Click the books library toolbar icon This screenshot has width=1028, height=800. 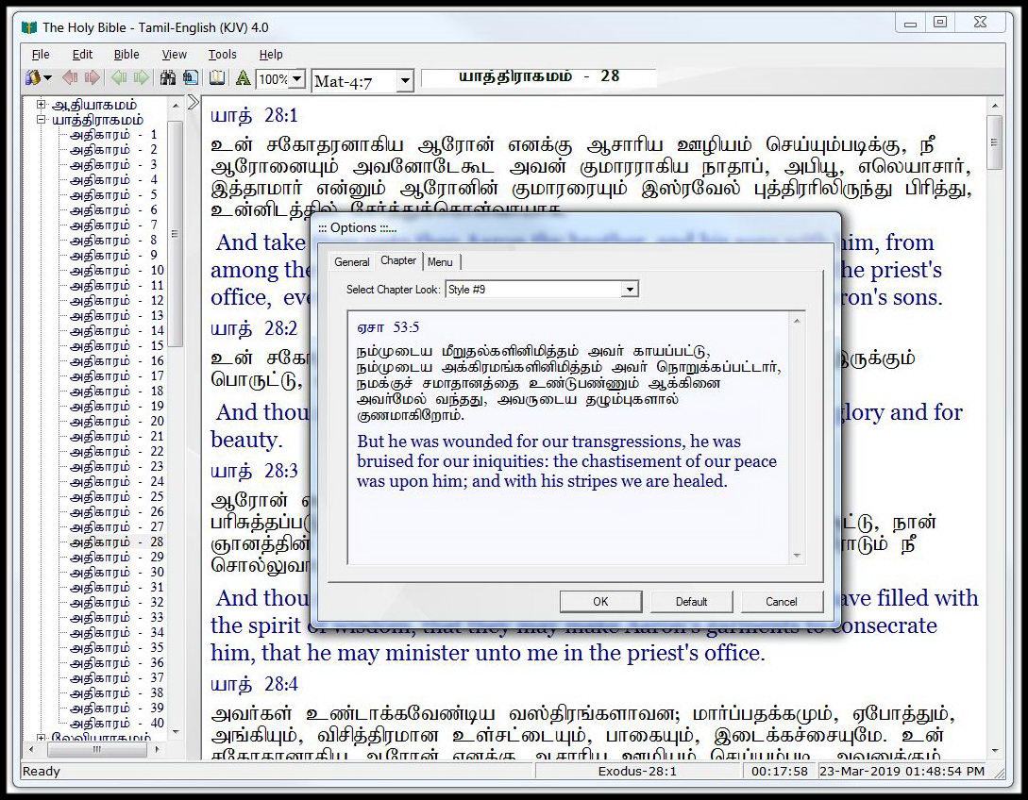point(32,78)
